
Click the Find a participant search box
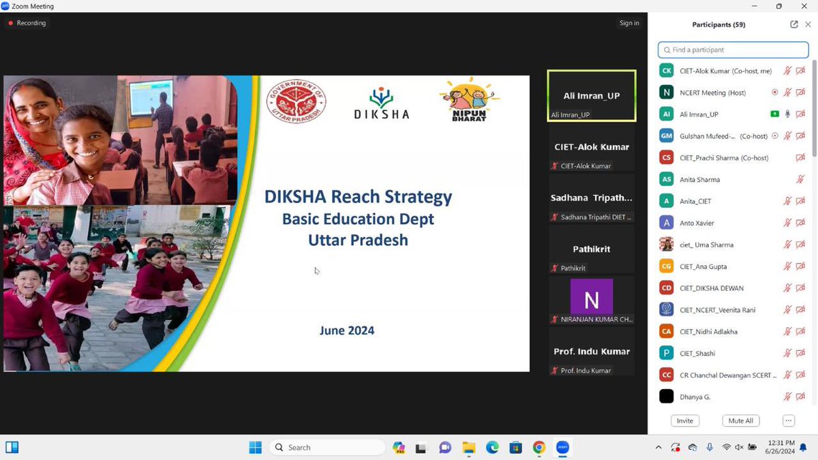pyautogui.click(x=733, y=50)
